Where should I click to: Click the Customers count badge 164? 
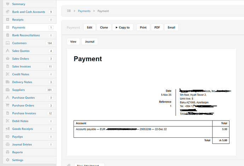(x=50, y=43)
